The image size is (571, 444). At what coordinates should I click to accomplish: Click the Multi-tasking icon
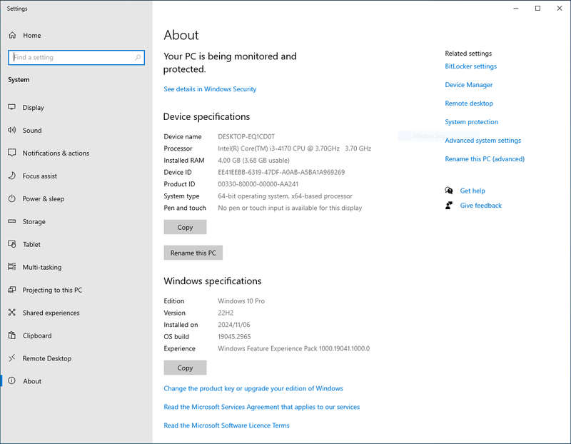(12, 267)
